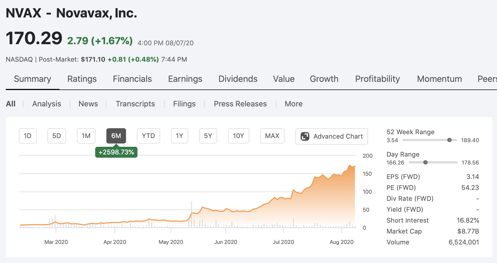Switch to the Ratings tab

[x=82, y=79]
